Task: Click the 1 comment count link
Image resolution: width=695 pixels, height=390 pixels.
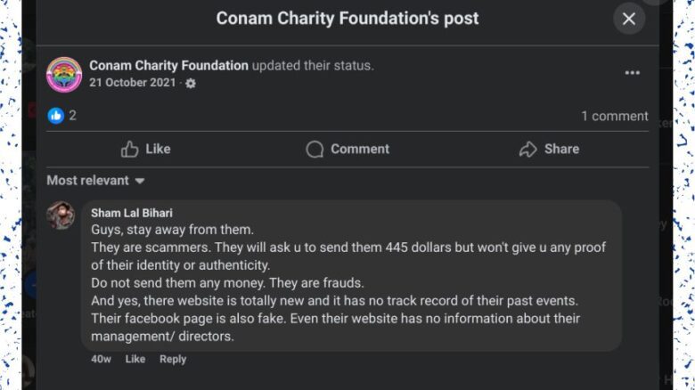Action: [x=614, y=116]
